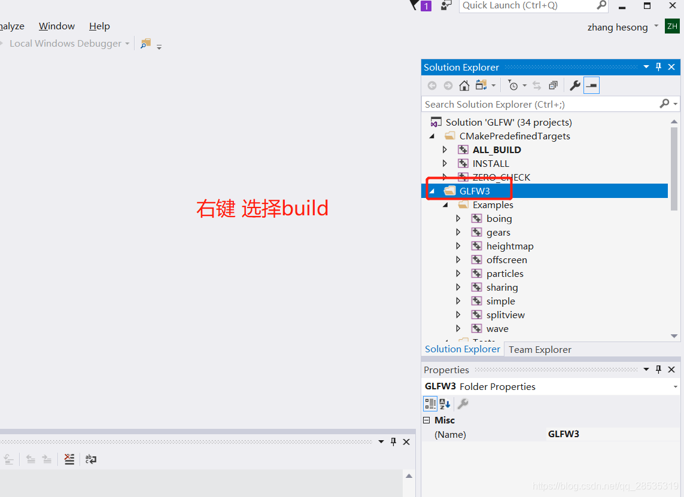Collapse All icon in Solution Explorer toolbar
684x497 pixels.
pyautogui.click(x=553, y=86)
